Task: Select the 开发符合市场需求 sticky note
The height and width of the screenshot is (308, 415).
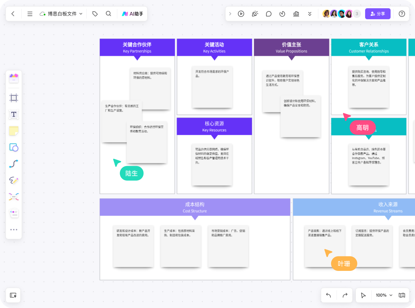Action: point(212,87)
